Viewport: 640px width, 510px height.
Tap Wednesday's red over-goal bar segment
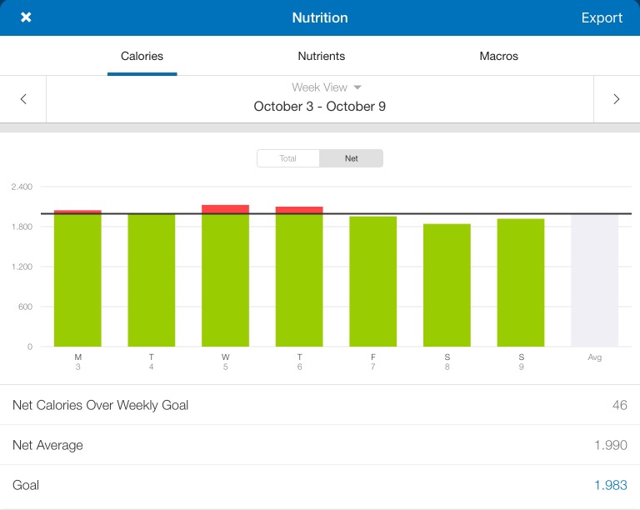[225, 209]
